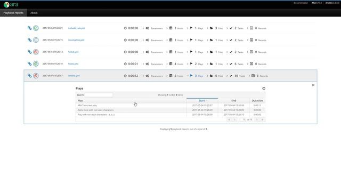The height and width of the screenshot is (192, 341).
Task: Open Parameters gears for hosts.yml
Action: coord(147,64)
